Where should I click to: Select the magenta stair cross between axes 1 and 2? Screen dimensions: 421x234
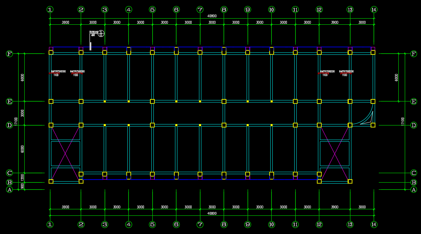(x=66, y=153)
